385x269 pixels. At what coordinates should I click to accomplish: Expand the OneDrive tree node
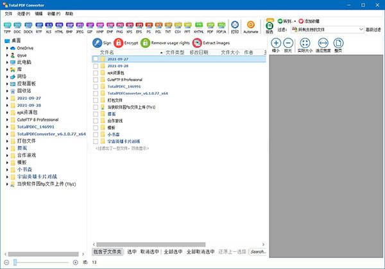coord(7,48)
